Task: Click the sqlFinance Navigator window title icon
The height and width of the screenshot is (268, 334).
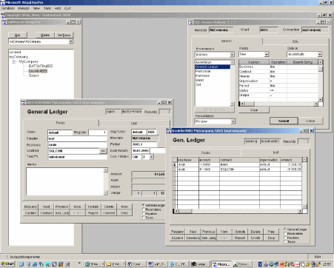Action: (4, 22)
